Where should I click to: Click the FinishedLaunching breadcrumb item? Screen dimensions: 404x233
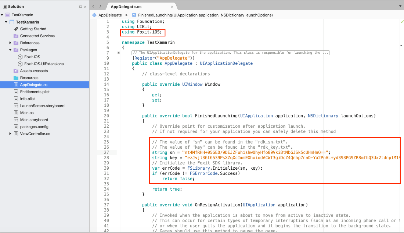pyautogui.click(x=205, y=15)
